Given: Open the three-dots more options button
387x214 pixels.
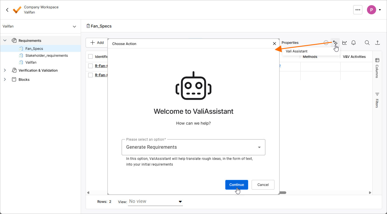Looking at the screenshot, I should click(358, 10).
